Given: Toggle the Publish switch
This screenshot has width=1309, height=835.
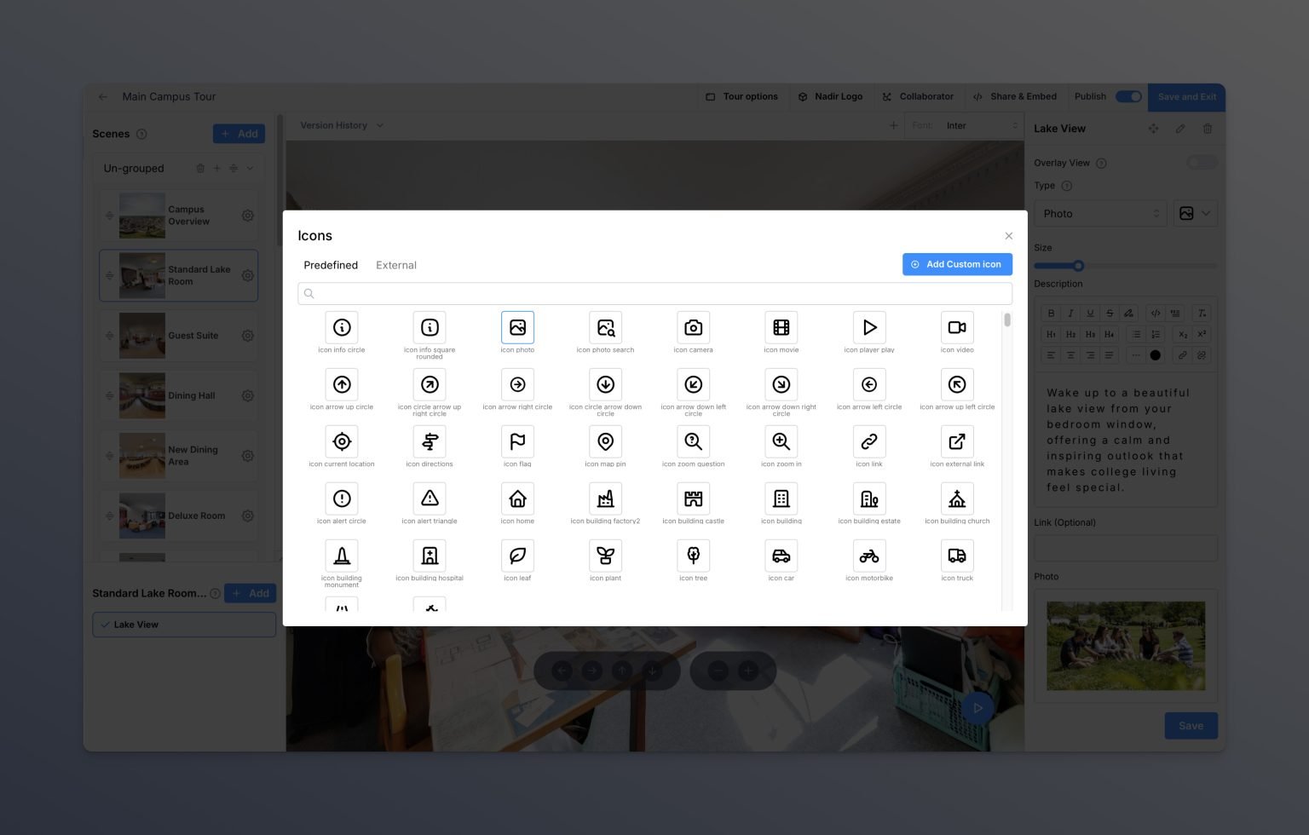Looking at the screenshot, I should click(1128, 96).
